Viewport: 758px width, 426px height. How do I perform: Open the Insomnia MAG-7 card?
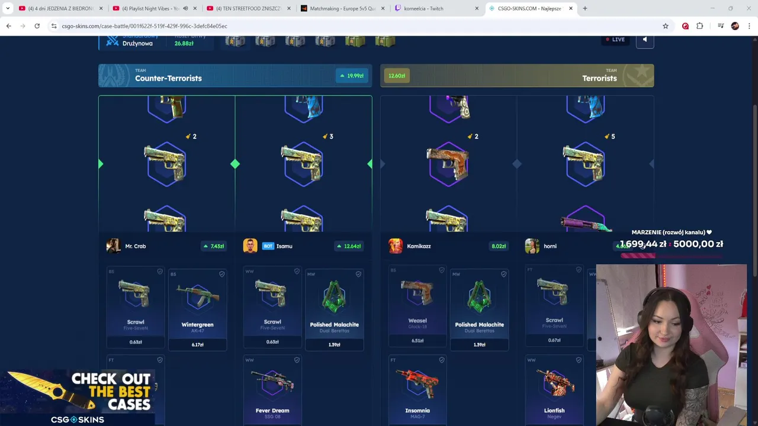click(417, 390)
